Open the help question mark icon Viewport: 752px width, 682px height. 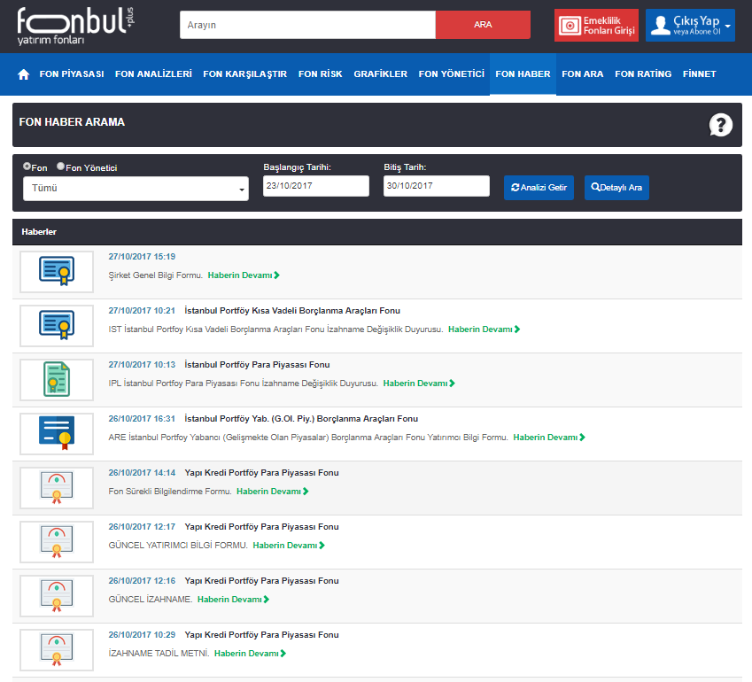click(720, 125)
